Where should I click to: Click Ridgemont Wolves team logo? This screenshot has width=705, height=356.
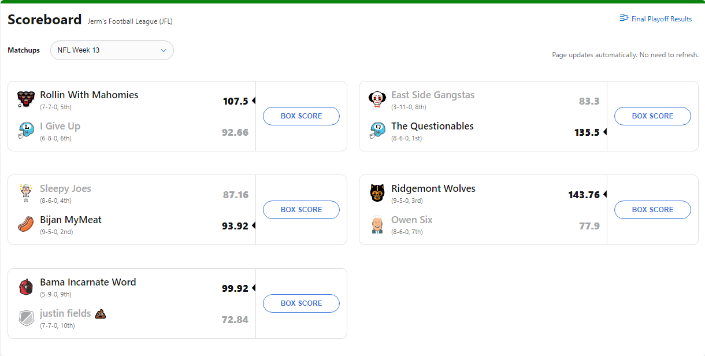click(x=377, y=193)
